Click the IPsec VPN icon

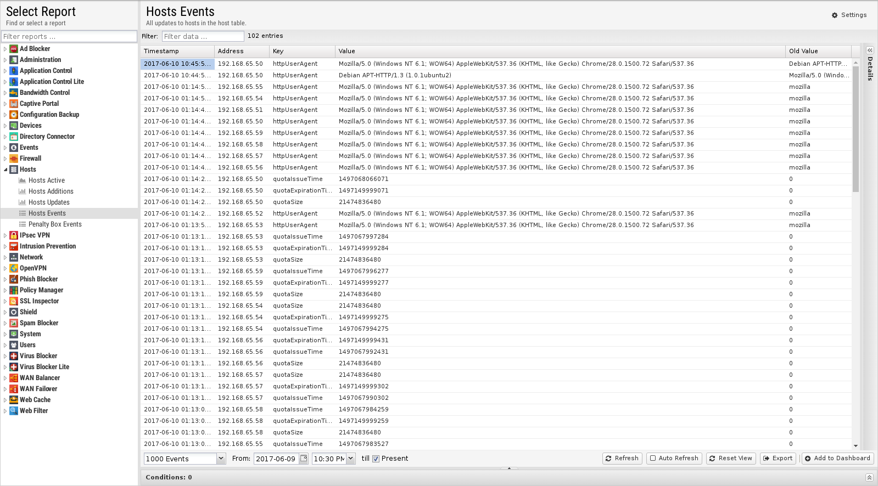[x=14, y=235]
